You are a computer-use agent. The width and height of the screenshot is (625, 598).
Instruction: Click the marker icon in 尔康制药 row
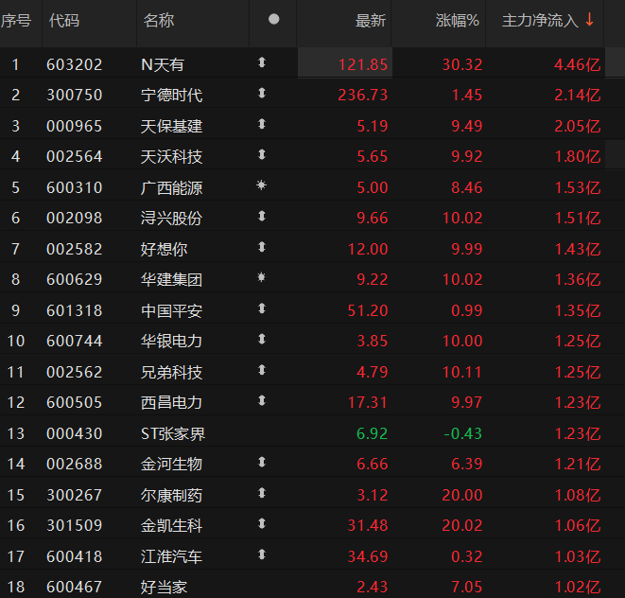coord(262,493)
